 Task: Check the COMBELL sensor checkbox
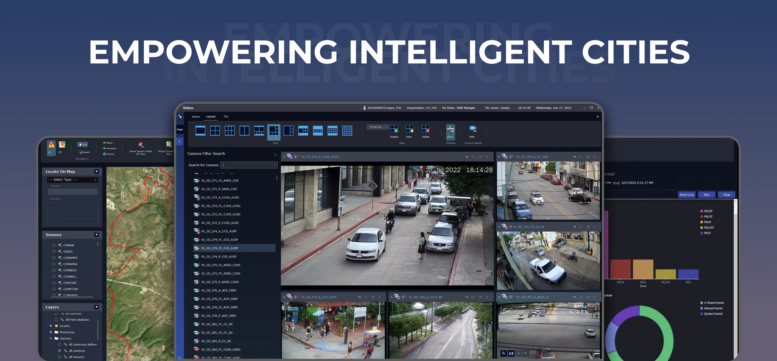click(54, 276)
